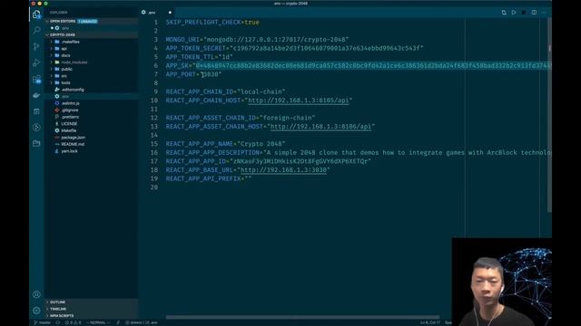The width and height of the screenshot is (581, 326).
Task: Click the REACT_APP_APP_NAME line
Action: [225, 144]
